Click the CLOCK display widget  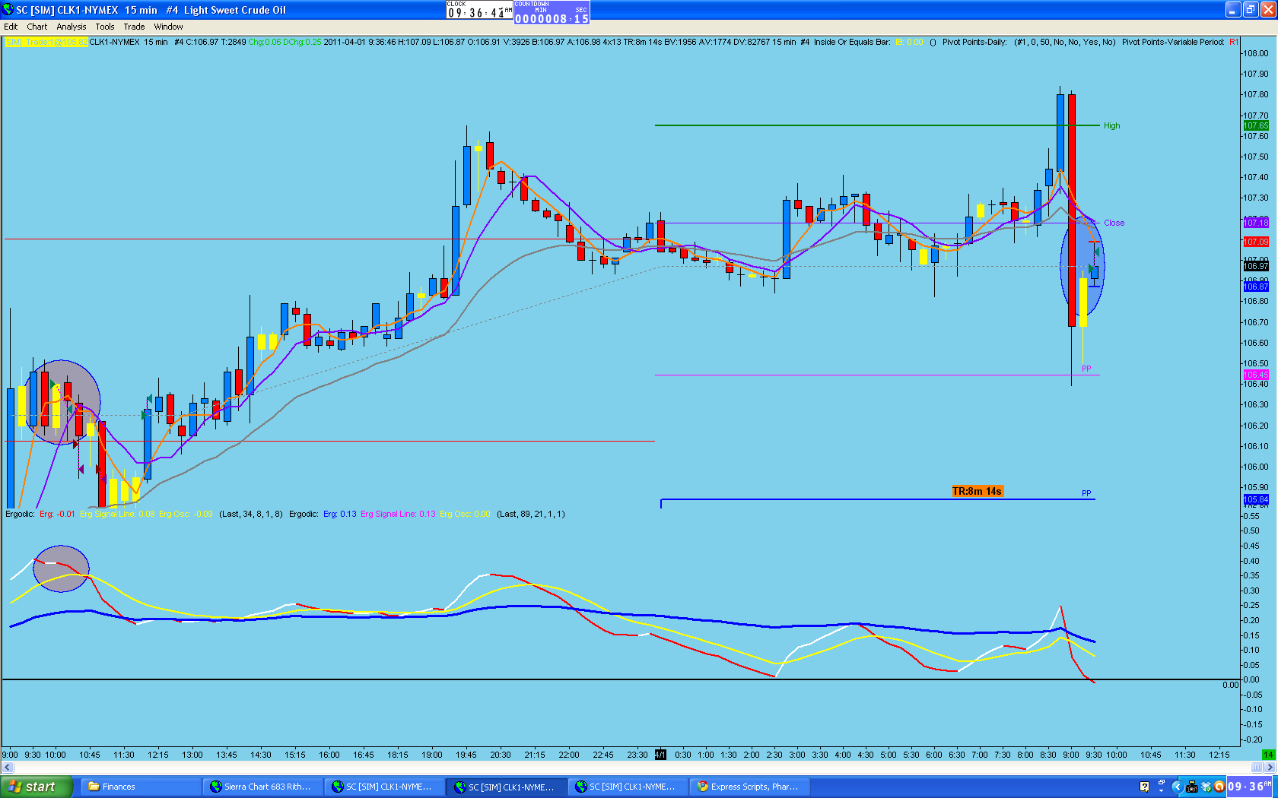coord(480,10)
